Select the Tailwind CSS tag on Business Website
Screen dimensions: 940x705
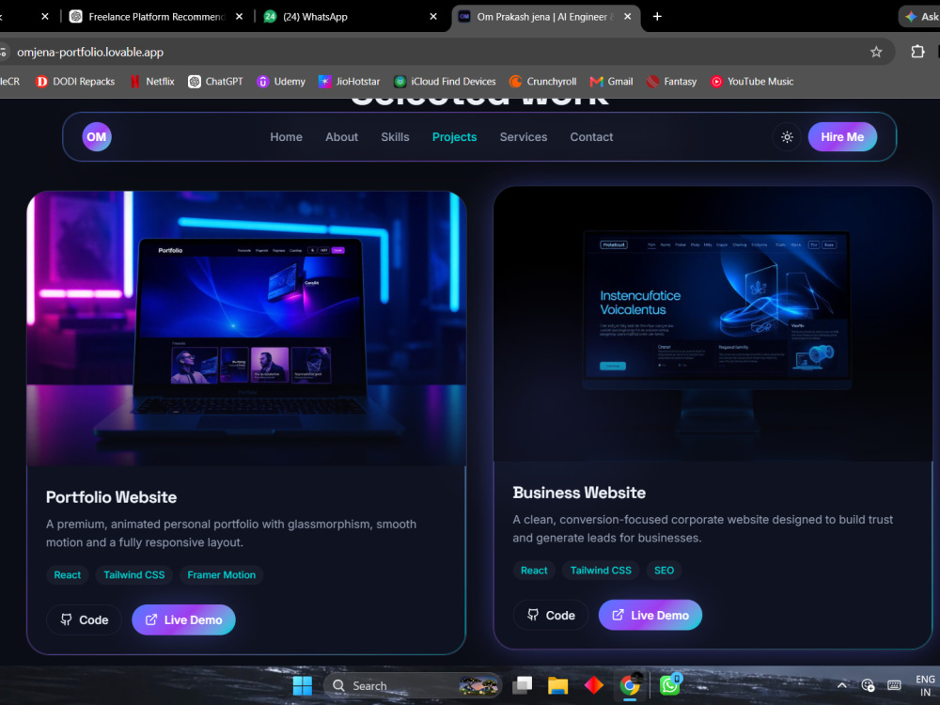coord(601,571)
